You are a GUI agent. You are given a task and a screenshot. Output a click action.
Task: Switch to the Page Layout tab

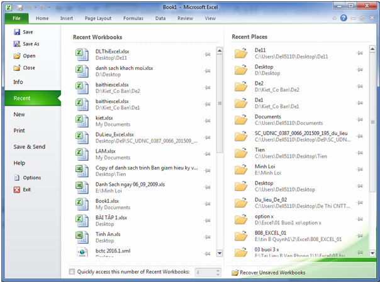coord(98,18)
